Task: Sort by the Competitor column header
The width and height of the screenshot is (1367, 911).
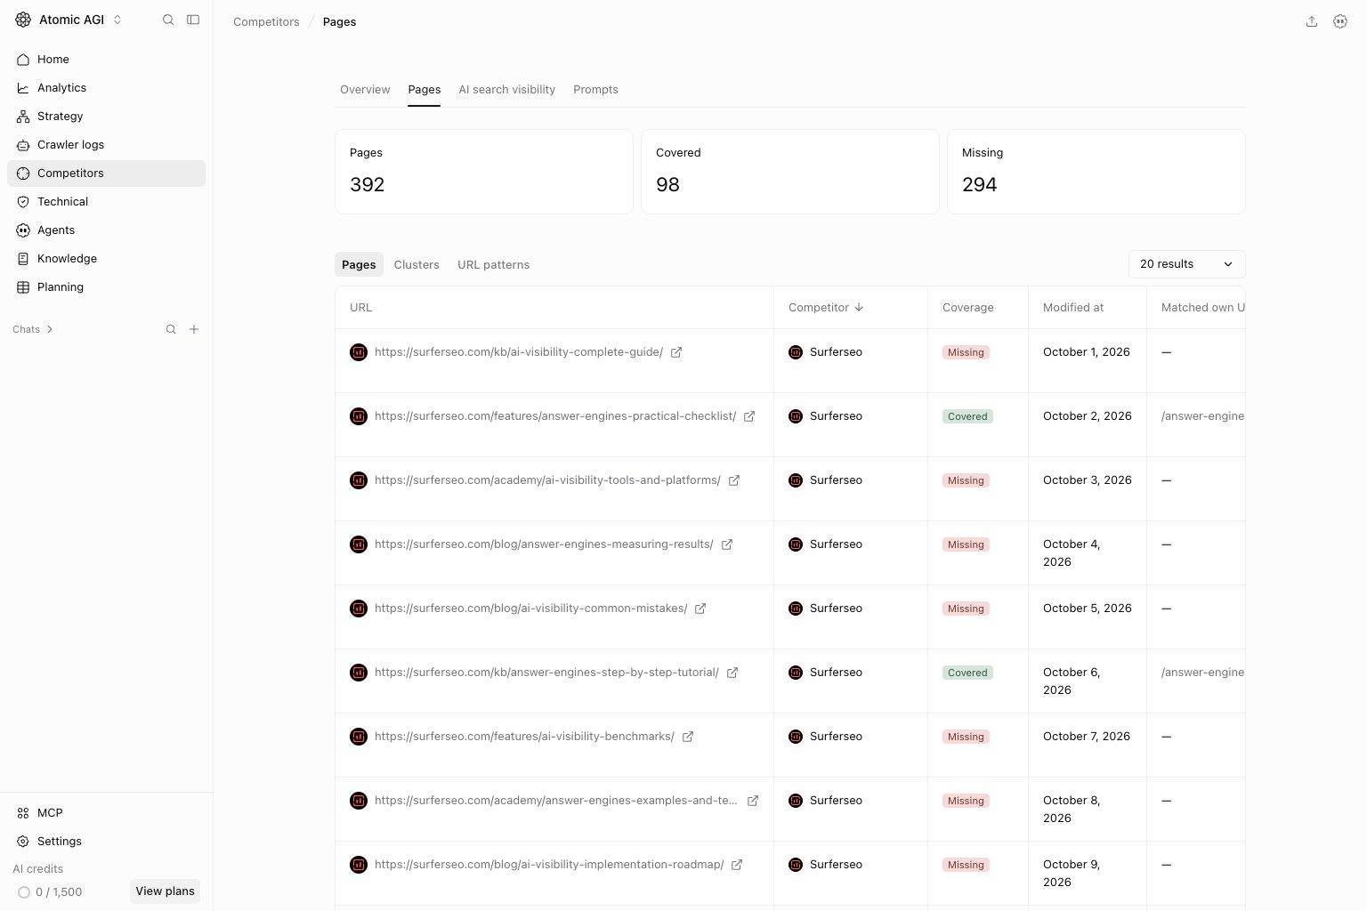Action: (x=826, y=308)
